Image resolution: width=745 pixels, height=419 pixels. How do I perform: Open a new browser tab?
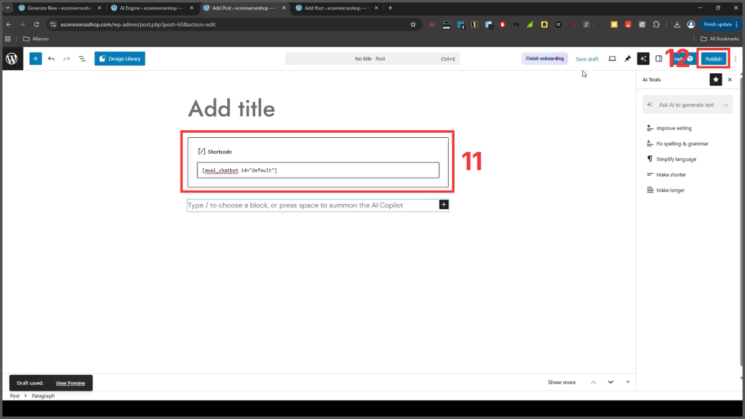[390, 8]
